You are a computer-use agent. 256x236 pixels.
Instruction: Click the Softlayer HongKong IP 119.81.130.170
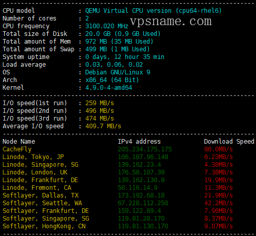point(143,226)
